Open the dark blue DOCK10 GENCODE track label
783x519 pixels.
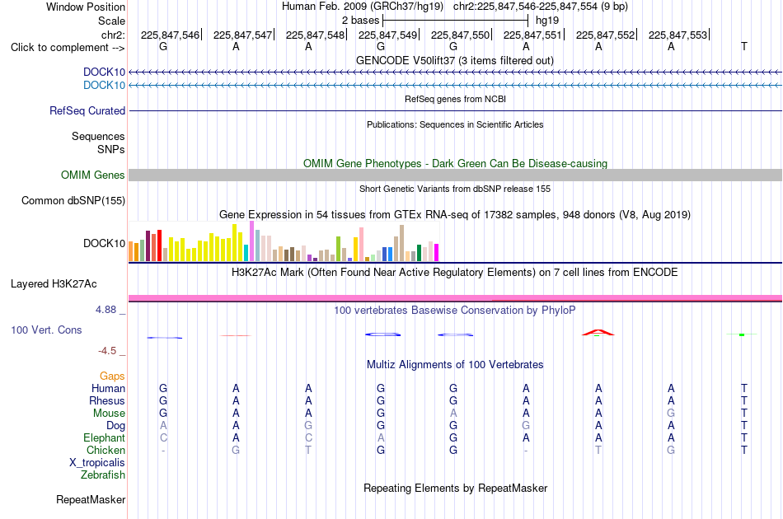104,72
